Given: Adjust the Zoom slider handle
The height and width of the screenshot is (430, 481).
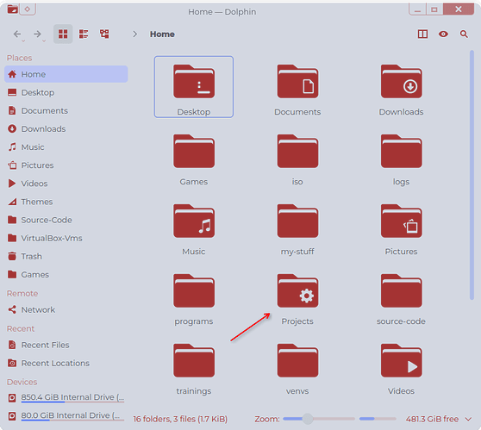Looking at the screenshot, I should (x=308, y=419).
